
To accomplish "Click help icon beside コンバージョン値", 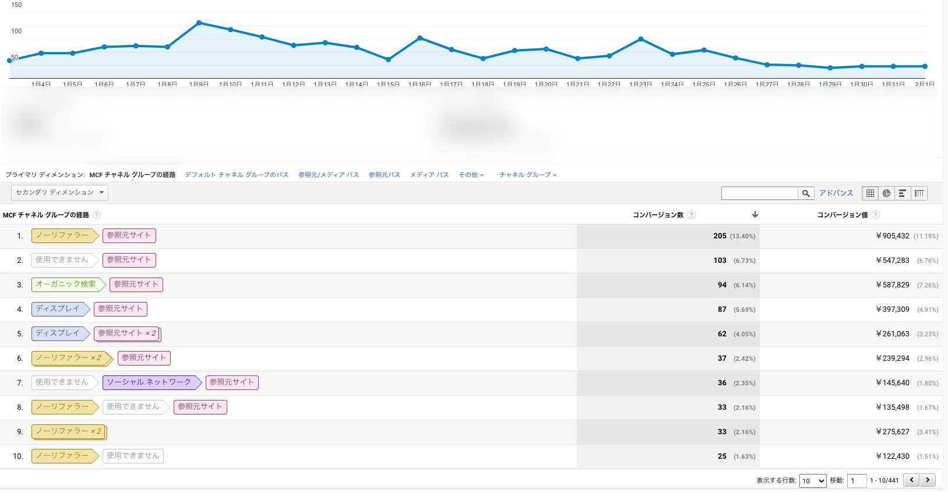I will click(x=875, y=215).
